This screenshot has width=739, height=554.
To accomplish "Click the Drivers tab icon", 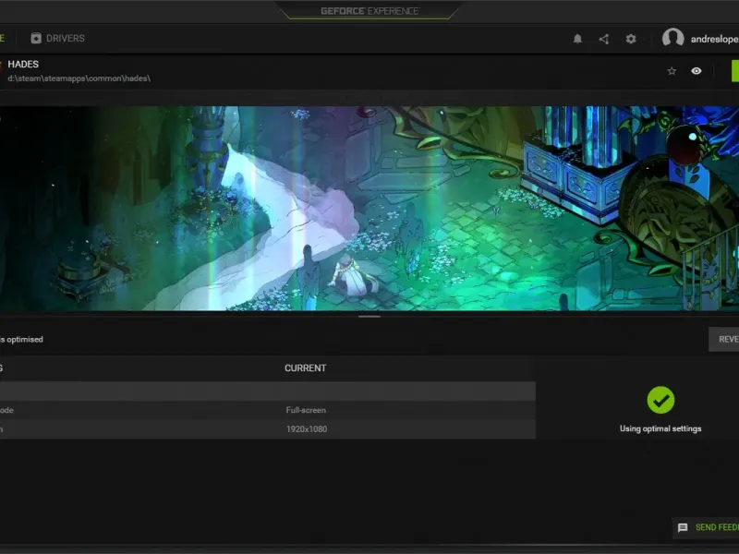I will (x=36, y=38).
